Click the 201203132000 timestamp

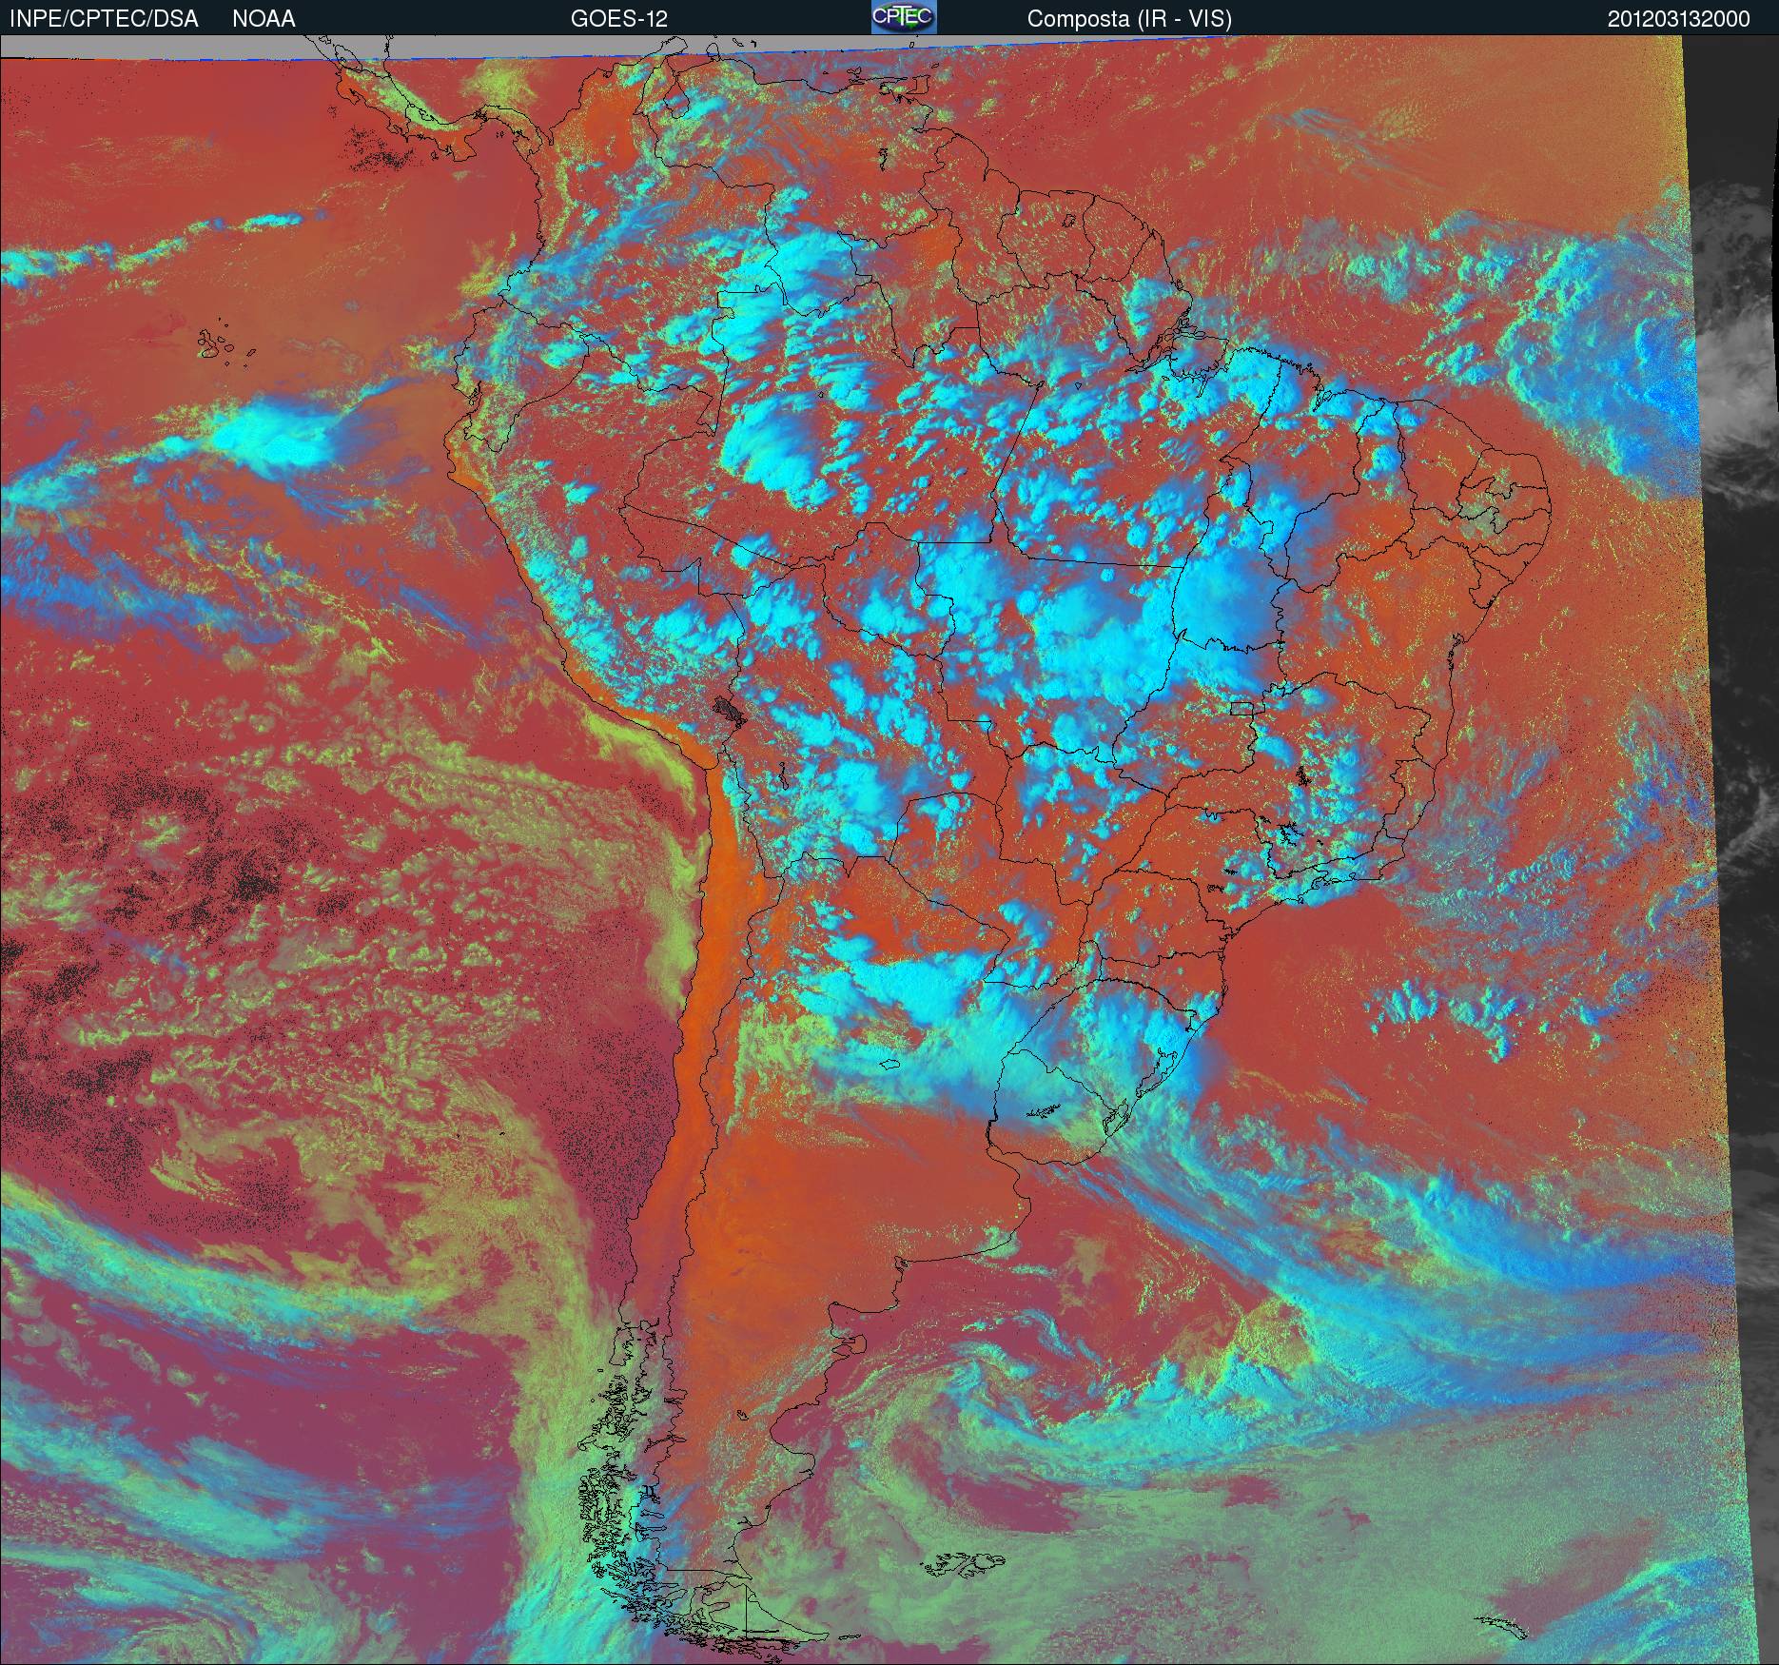1678,19
